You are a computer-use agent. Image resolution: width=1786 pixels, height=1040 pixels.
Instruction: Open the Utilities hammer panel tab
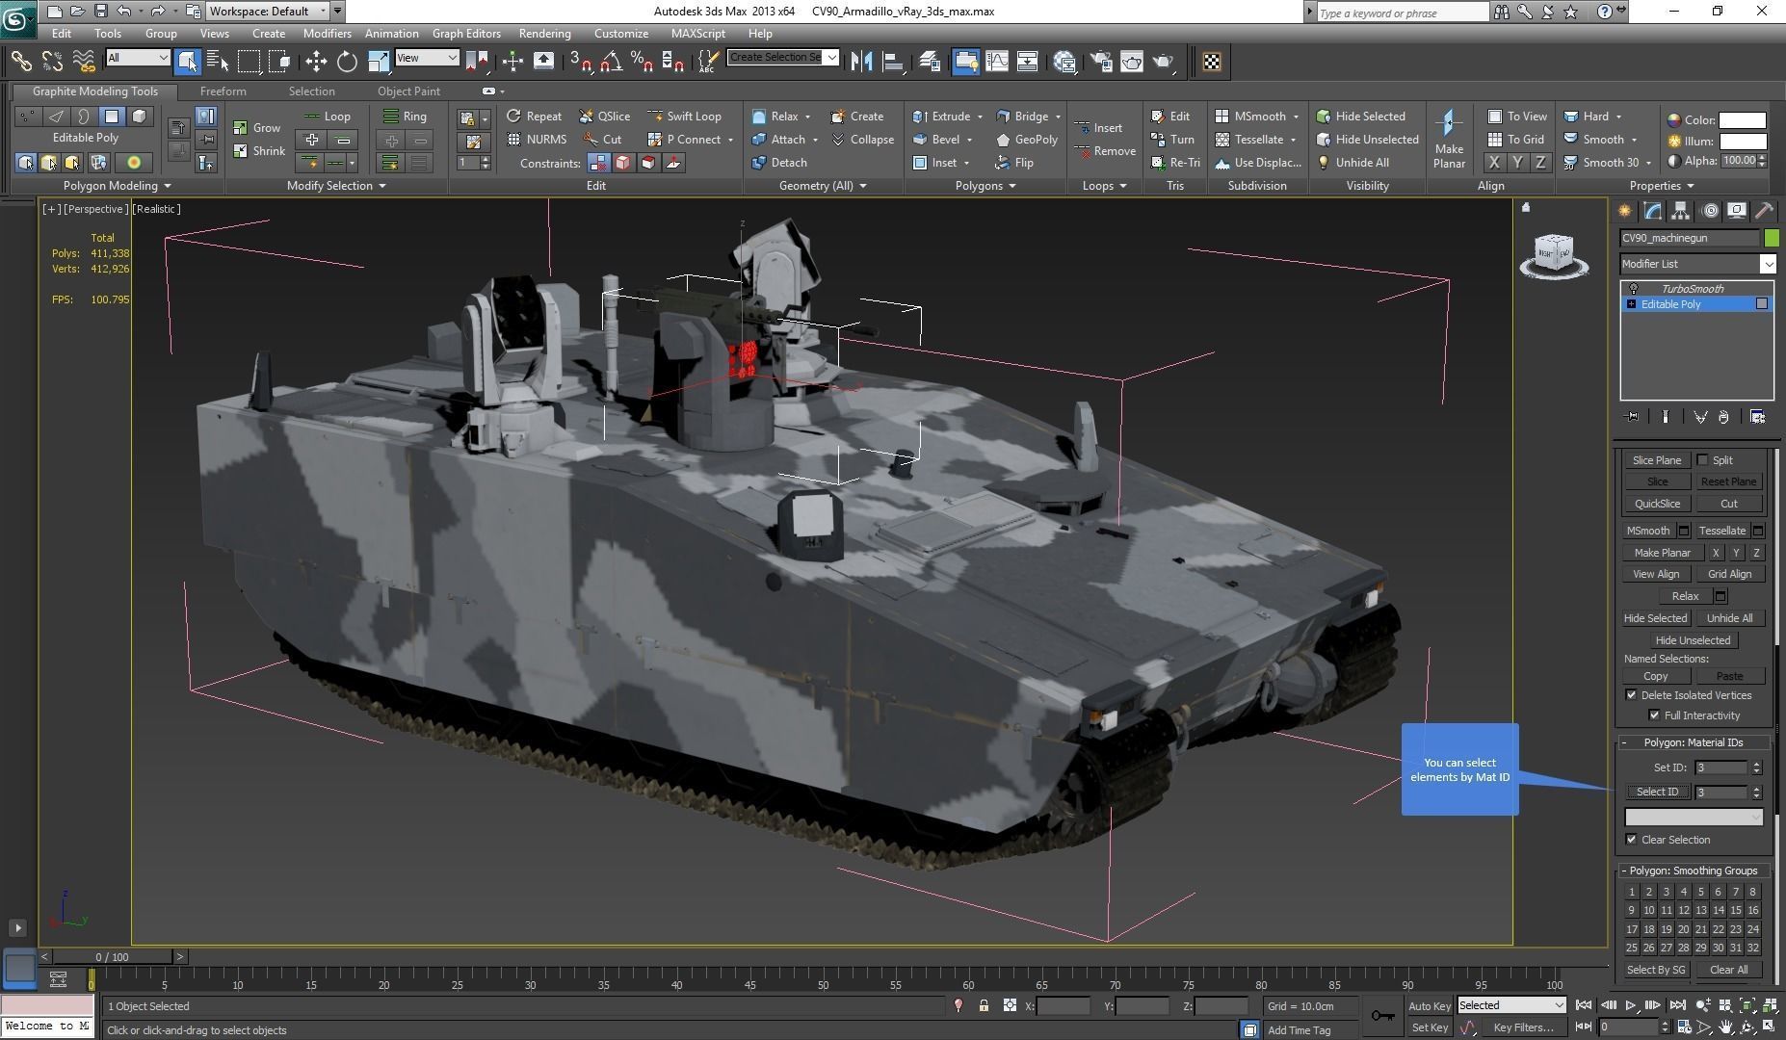coord(1765,211)
